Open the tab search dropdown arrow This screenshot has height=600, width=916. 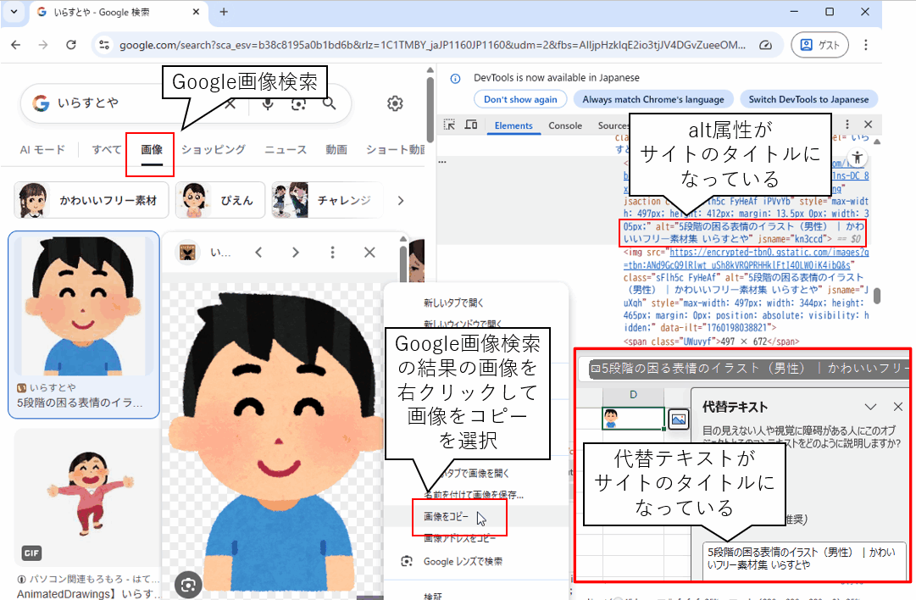(14, 11)
